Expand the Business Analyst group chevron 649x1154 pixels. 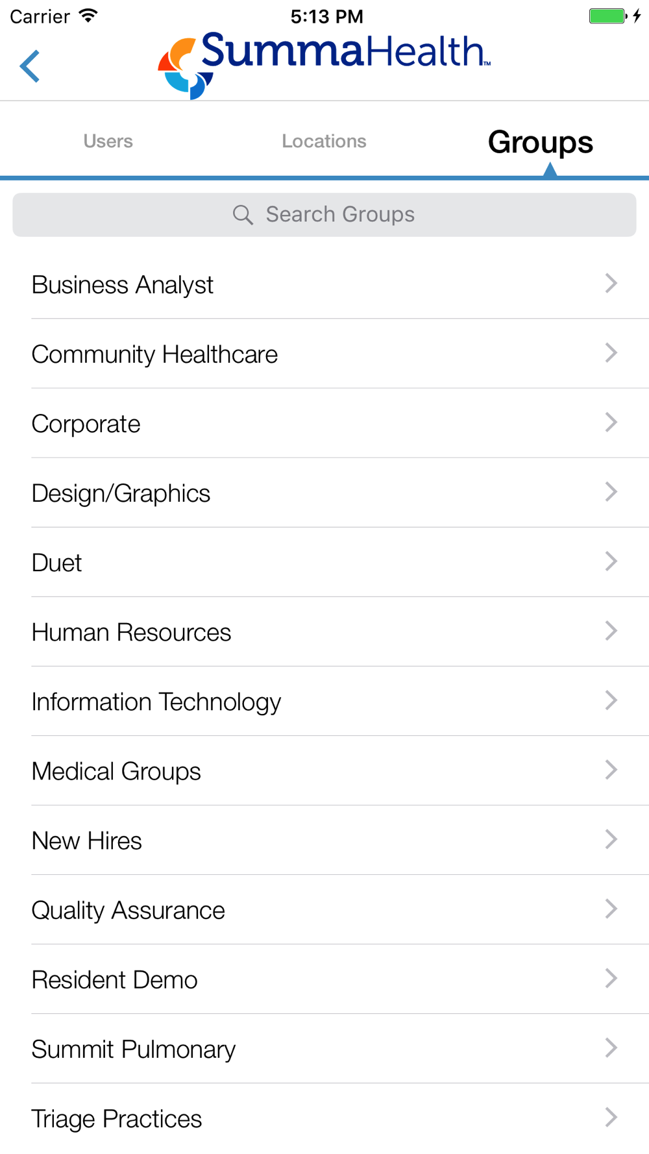pos(611,284)
